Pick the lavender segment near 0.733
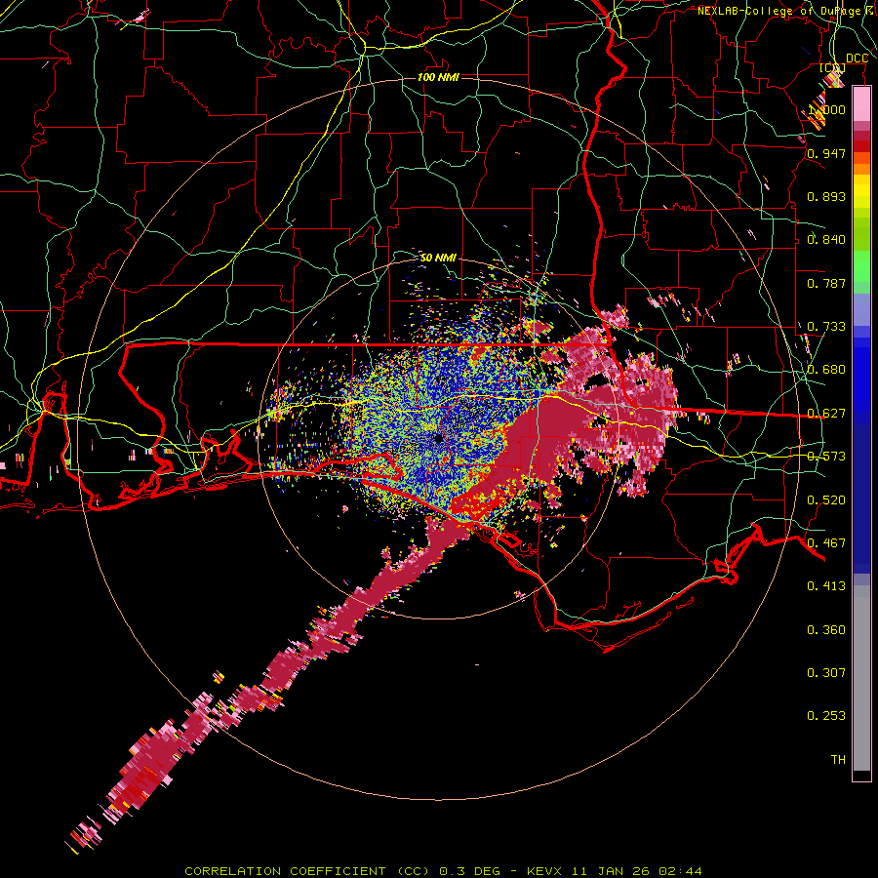Image resolution: width=878 pixels, height=878 pixels. [x=861, y=309]
